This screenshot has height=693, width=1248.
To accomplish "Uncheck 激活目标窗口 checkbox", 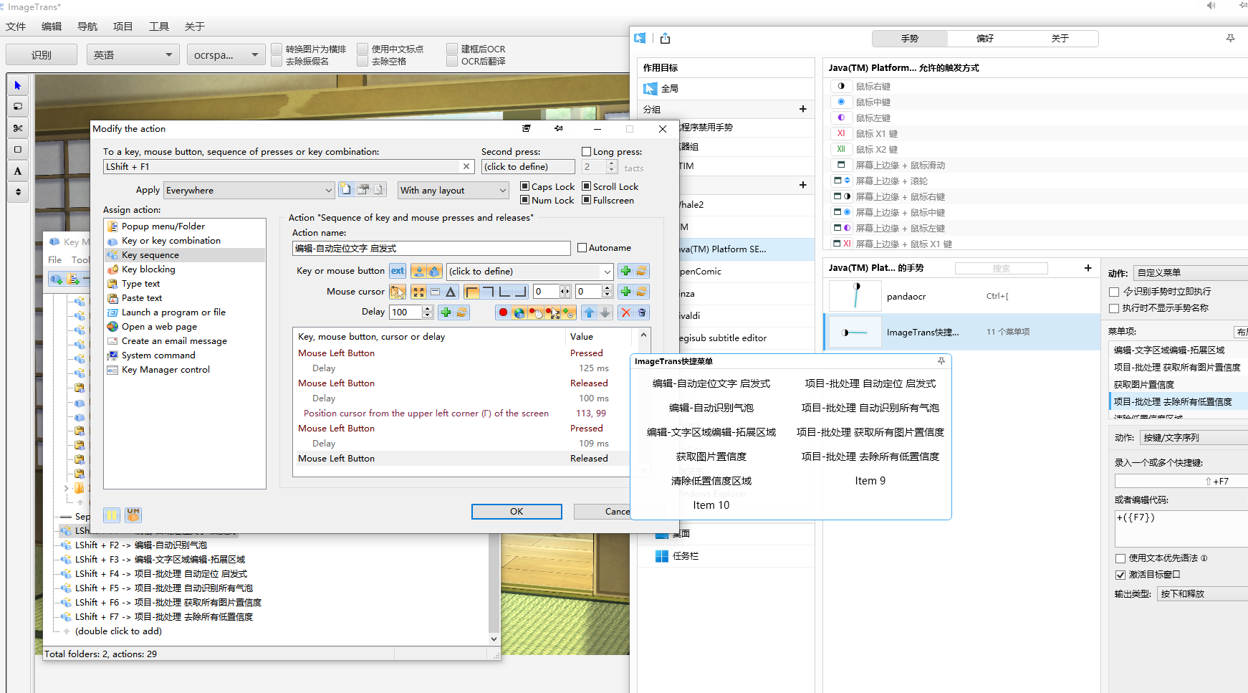I will tap(1120, 575).
